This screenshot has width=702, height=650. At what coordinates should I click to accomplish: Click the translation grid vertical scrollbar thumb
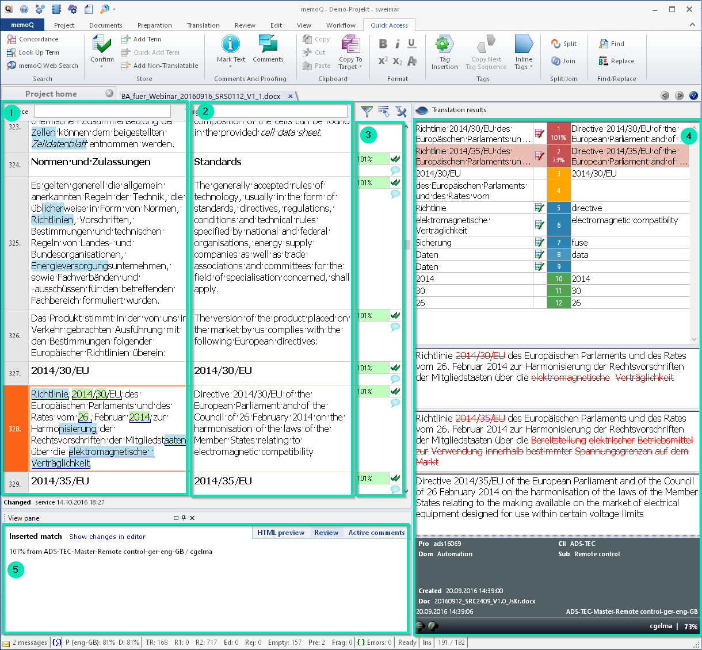point(407,244)
